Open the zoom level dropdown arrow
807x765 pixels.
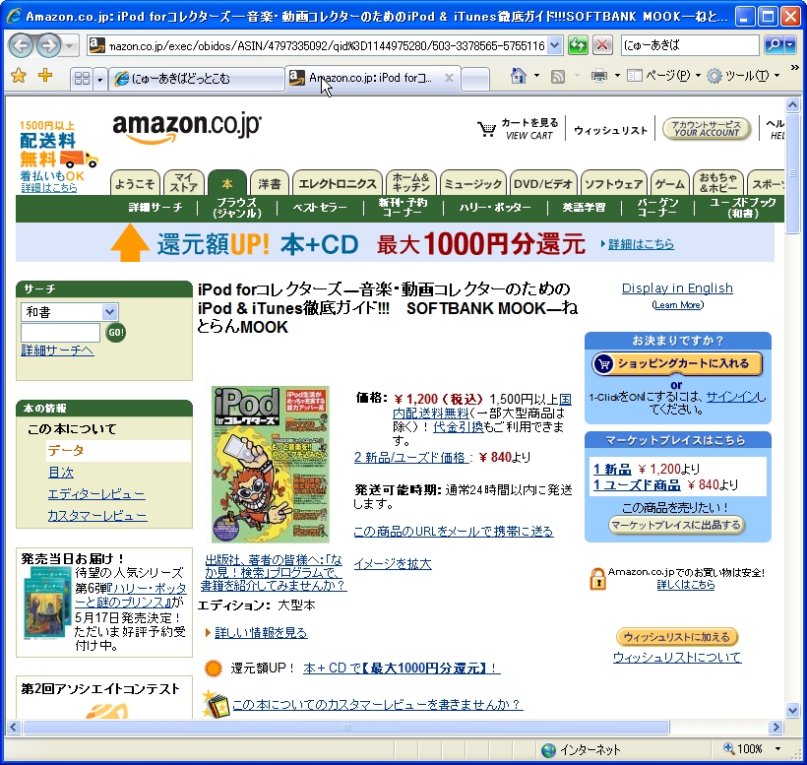tap(778, 748)
